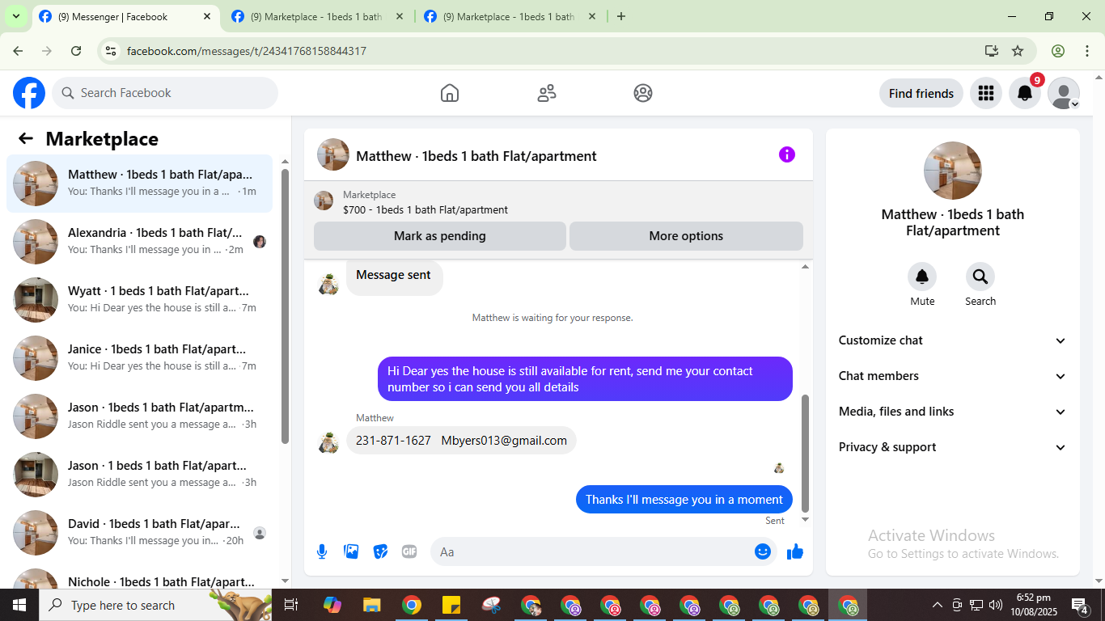Open Janice's conversation in the list
Viewport: 1105px width, 621px height.
pos(139,358)
